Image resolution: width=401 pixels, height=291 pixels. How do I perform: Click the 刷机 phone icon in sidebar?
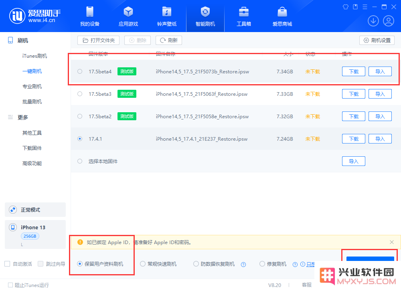click(x=10, y=40)
